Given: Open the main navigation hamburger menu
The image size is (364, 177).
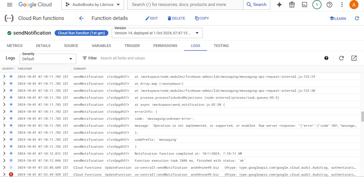Looking at the screenshot, I should coord(10,5).
